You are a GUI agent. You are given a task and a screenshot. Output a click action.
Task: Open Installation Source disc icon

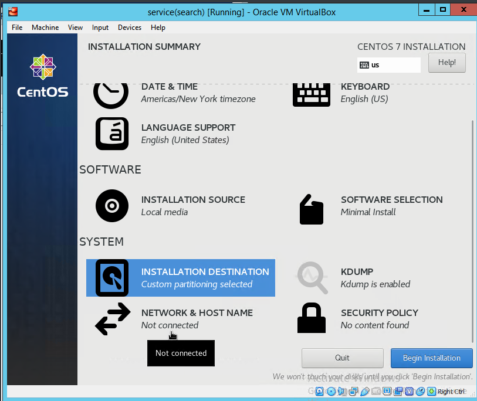[112, 206]
